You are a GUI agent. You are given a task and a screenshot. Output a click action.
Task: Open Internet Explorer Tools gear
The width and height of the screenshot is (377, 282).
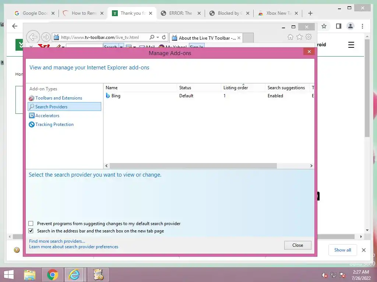[x=309, y=37]
